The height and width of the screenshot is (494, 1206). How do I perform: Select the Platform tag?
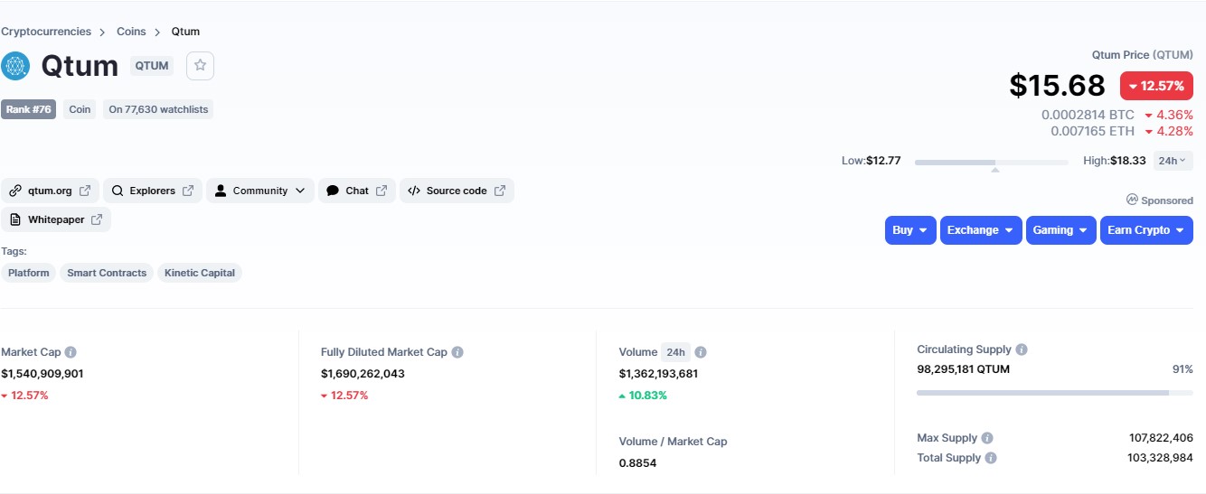click(x=29, y=273)
